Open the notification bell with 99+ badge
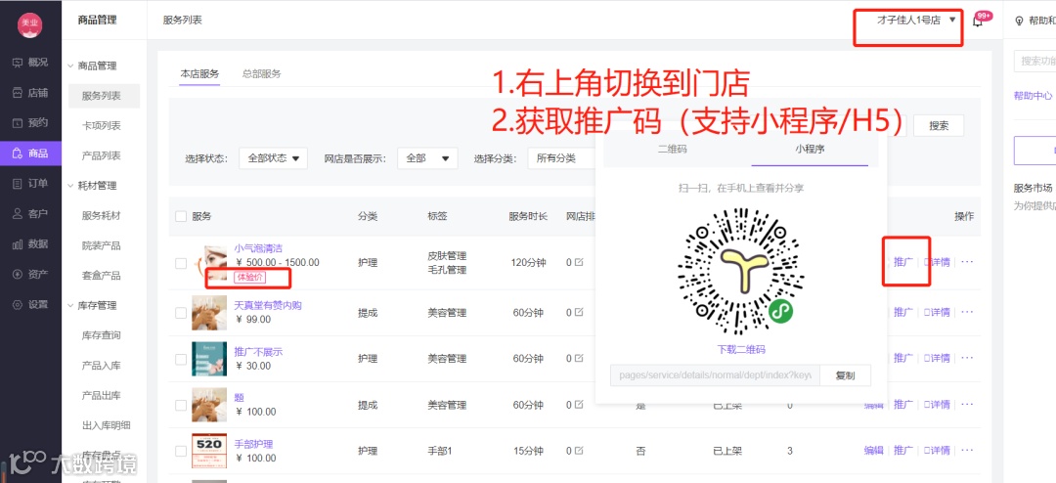The width and height of the screenshot is (1056, 483). 978,21
